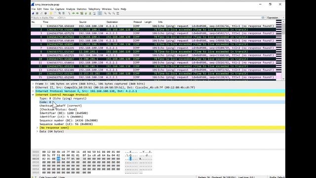
Task: Apply the display filter arrow button
Action: pos(263,18)
